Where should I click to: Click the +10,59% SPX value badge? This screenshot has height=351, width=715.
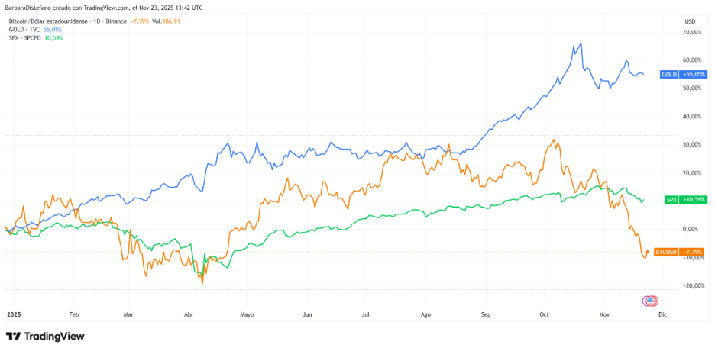[692, 200]
